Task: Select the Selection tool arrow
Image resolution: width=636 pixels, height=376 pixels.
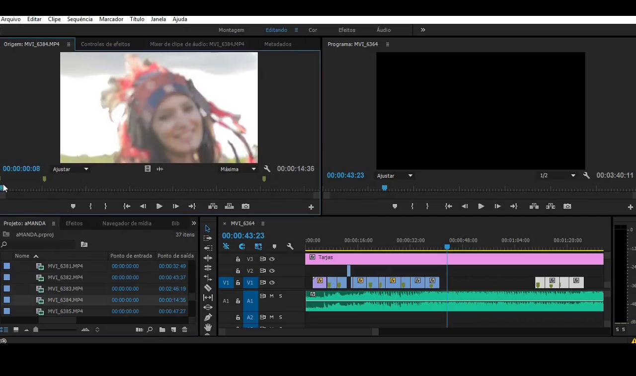Action: click(208, 228)
